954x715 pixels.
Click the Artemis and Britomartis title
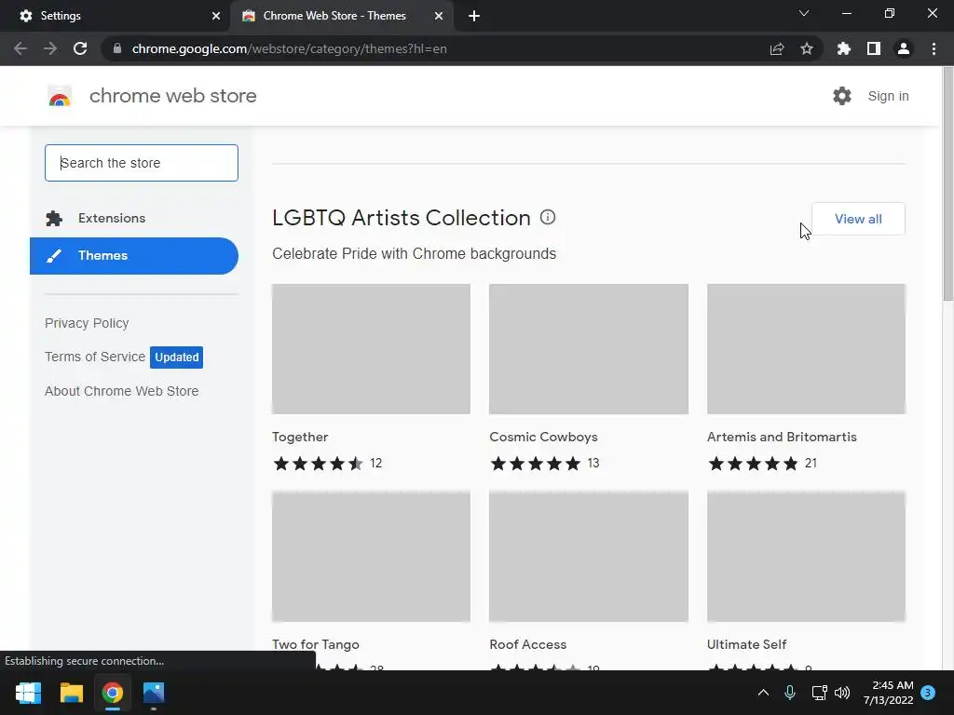click(782, 437)
